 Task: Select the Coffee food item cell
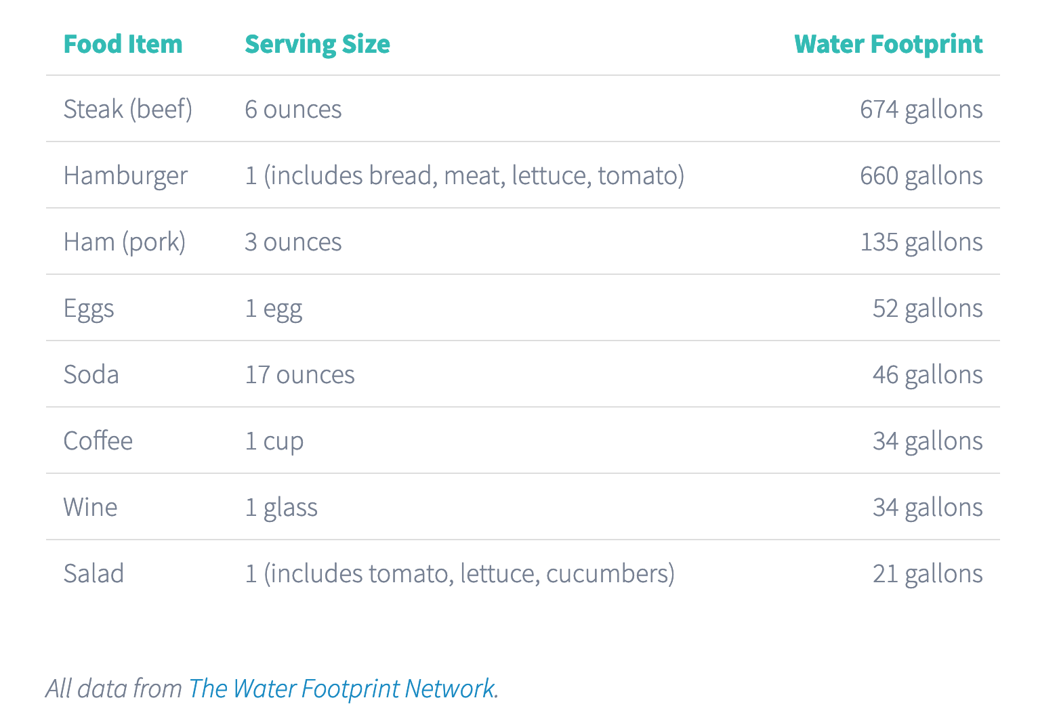click(98, 441)
